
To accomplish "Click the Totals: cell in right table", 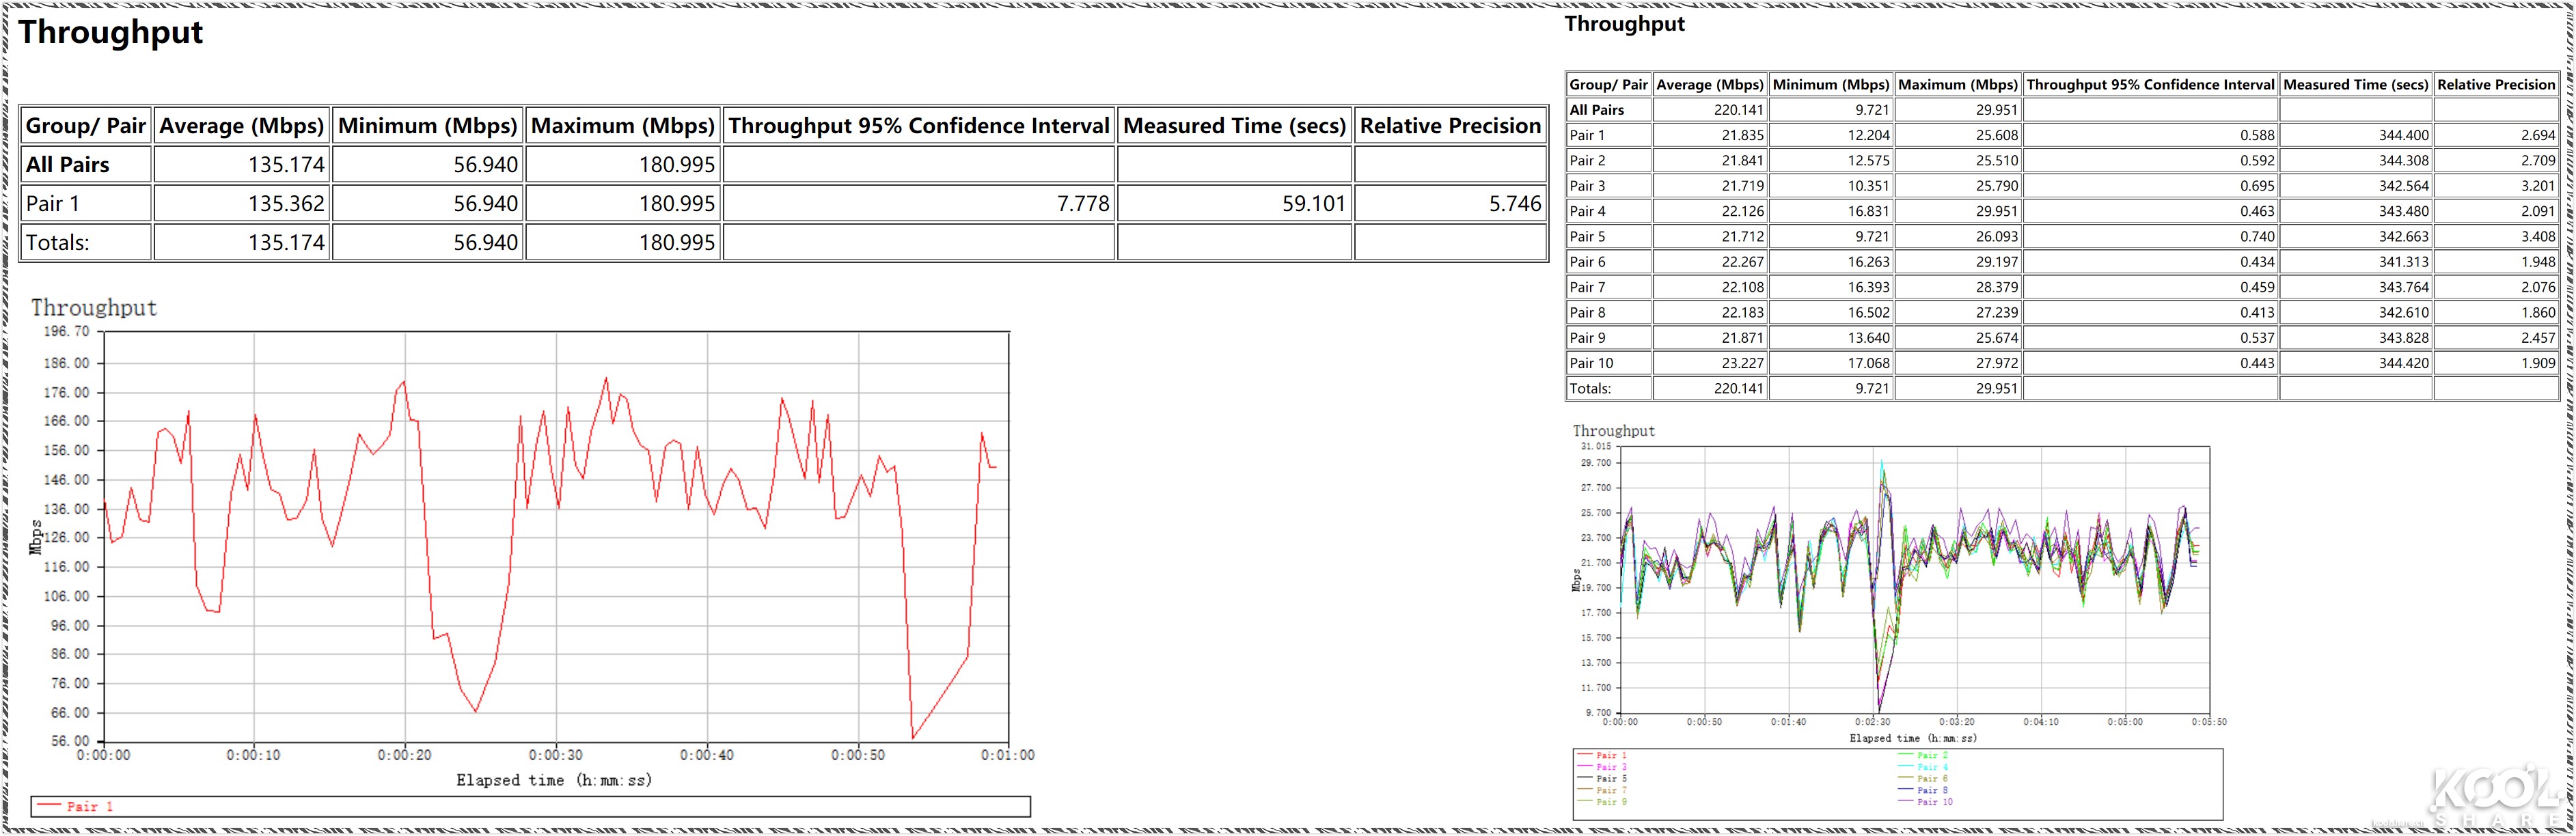I will tap(1590, 388).
